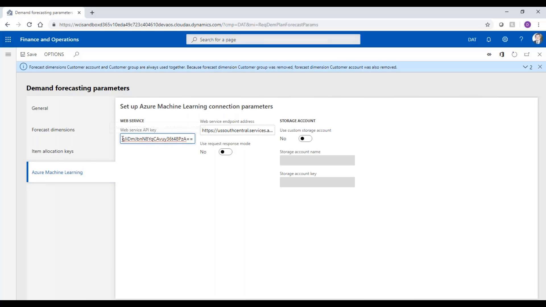This screenshot has width=546, height=307.
Task: Open the page in a new window icon
Action: coord(527,54)
